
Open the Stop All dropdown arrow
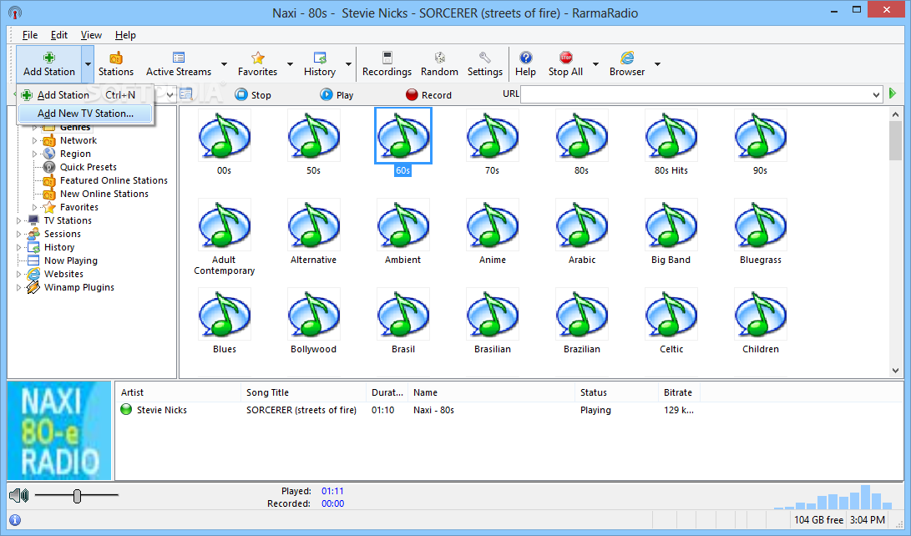pos(595,64)
